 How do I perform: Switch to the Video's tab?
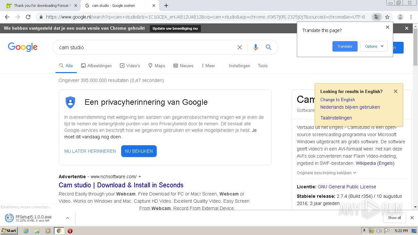click(x=130, y=66)
